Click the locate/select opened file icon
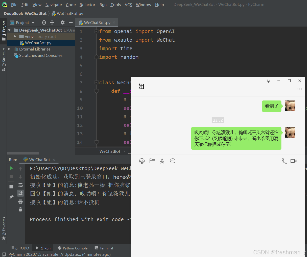 click(x=44, y=22)
